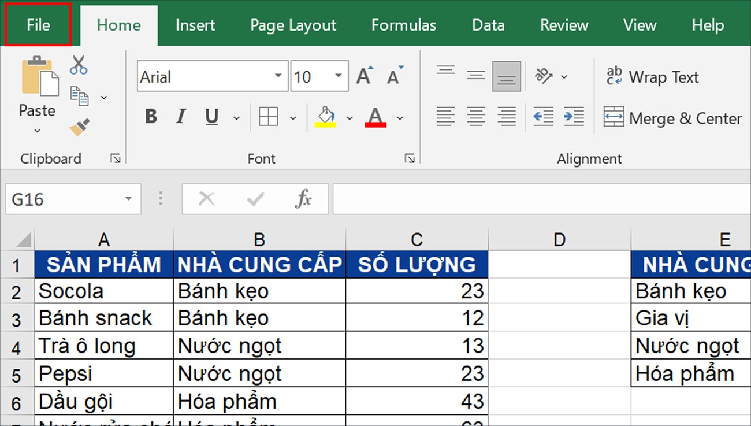751x426 pixels.
Task: Open Insert Function fx icon
Action: point(303,199)
